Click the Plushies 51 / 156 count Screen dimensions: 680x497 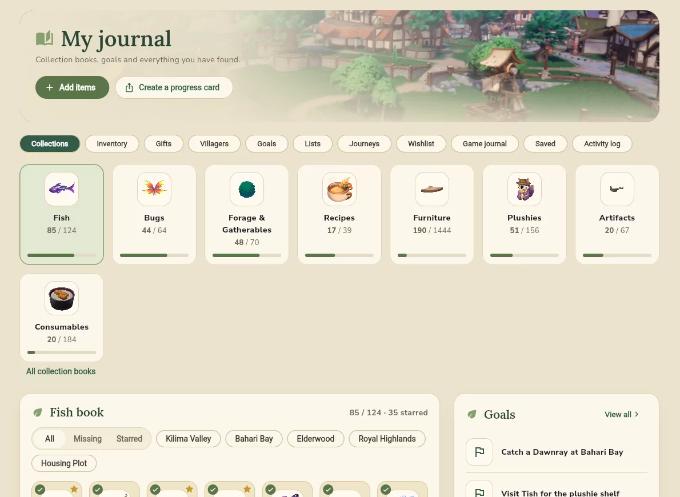click(525, 230)
